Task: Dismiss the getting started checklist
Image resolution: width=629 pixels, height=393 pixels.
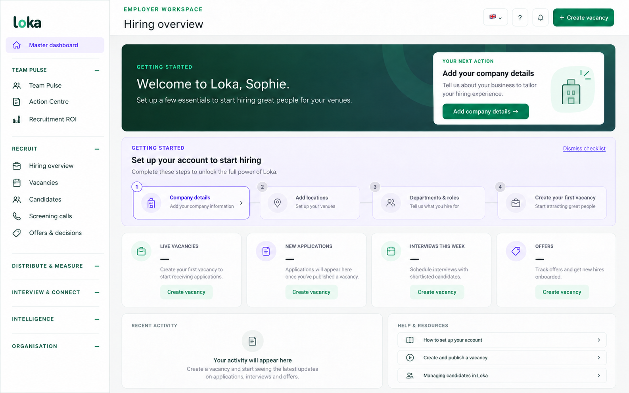Action: pyautogui.click(x=584, y=149)
